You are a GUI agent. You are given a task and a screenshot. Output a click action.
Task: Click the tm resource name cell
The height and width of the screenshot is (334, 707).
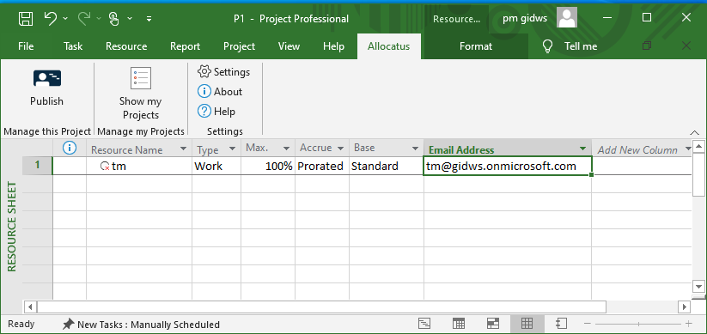click(x=139, y=166)
